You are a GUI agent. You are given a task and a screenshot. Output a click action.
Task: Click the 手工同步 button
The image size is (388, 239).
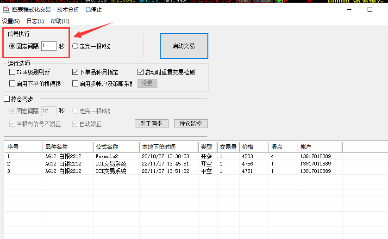(151, 123)
